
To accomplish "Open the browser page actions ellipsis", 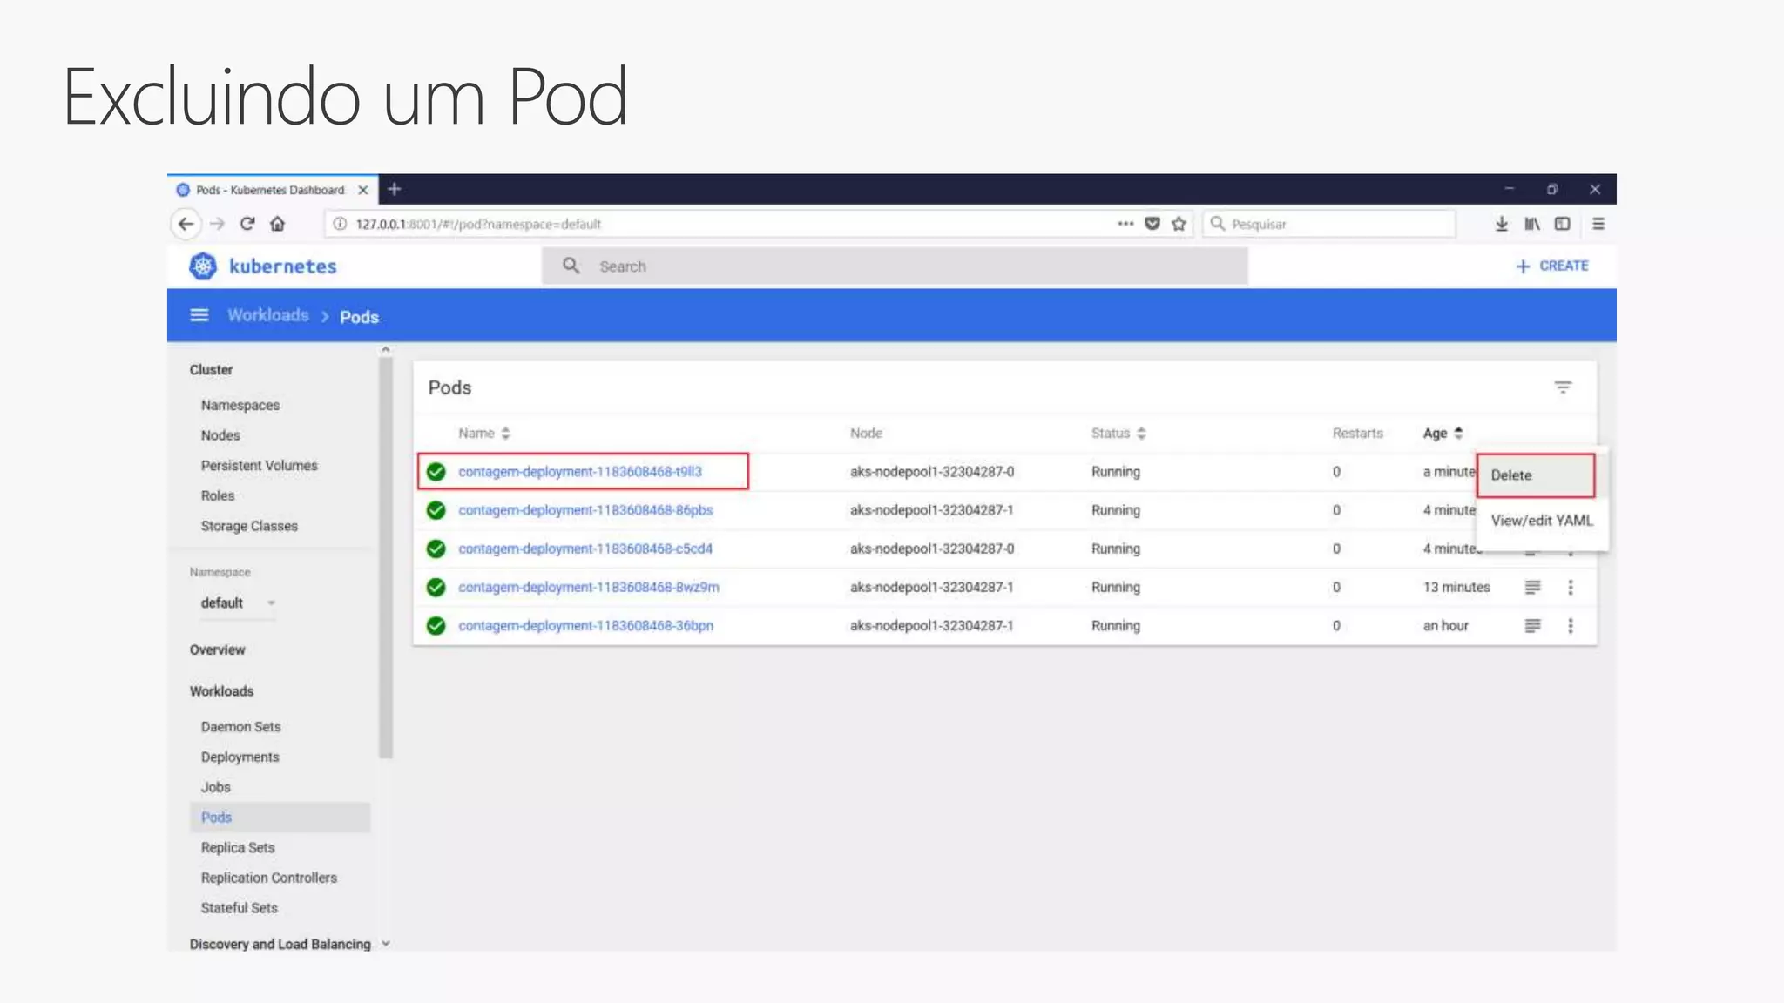I will (1125, 224).
